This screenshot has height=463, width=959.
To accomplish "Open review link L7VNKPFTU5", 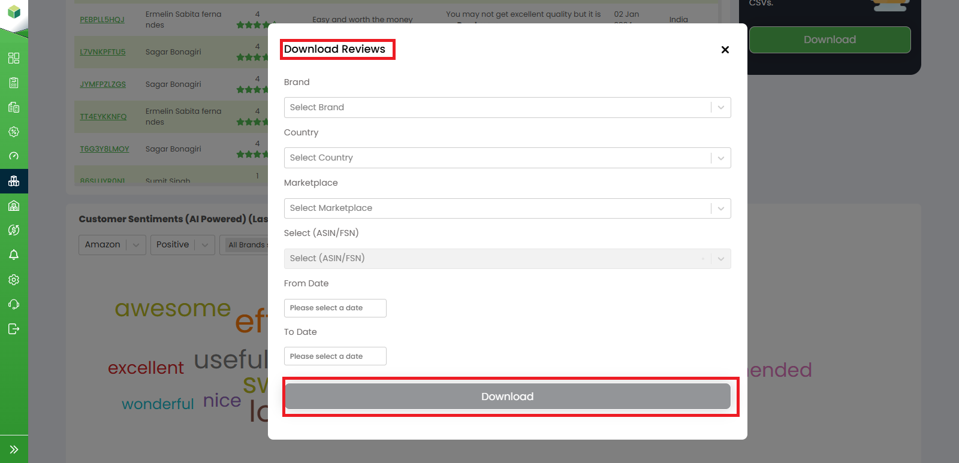I will tap(102, 52).
